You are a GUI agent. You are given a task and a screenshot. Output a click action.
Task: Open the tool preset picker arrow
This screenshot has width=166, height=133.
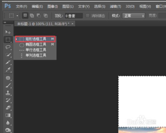pyautogui.click(x=17, y=16)
